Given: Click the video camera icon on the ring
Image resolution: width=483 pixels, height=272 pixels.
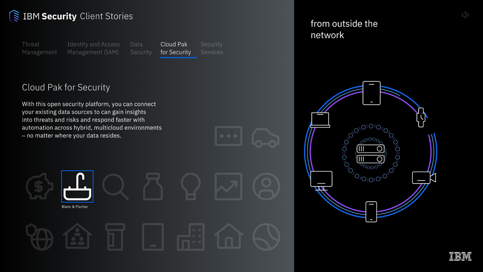Looking at the screenshot, I should (424, 178).
